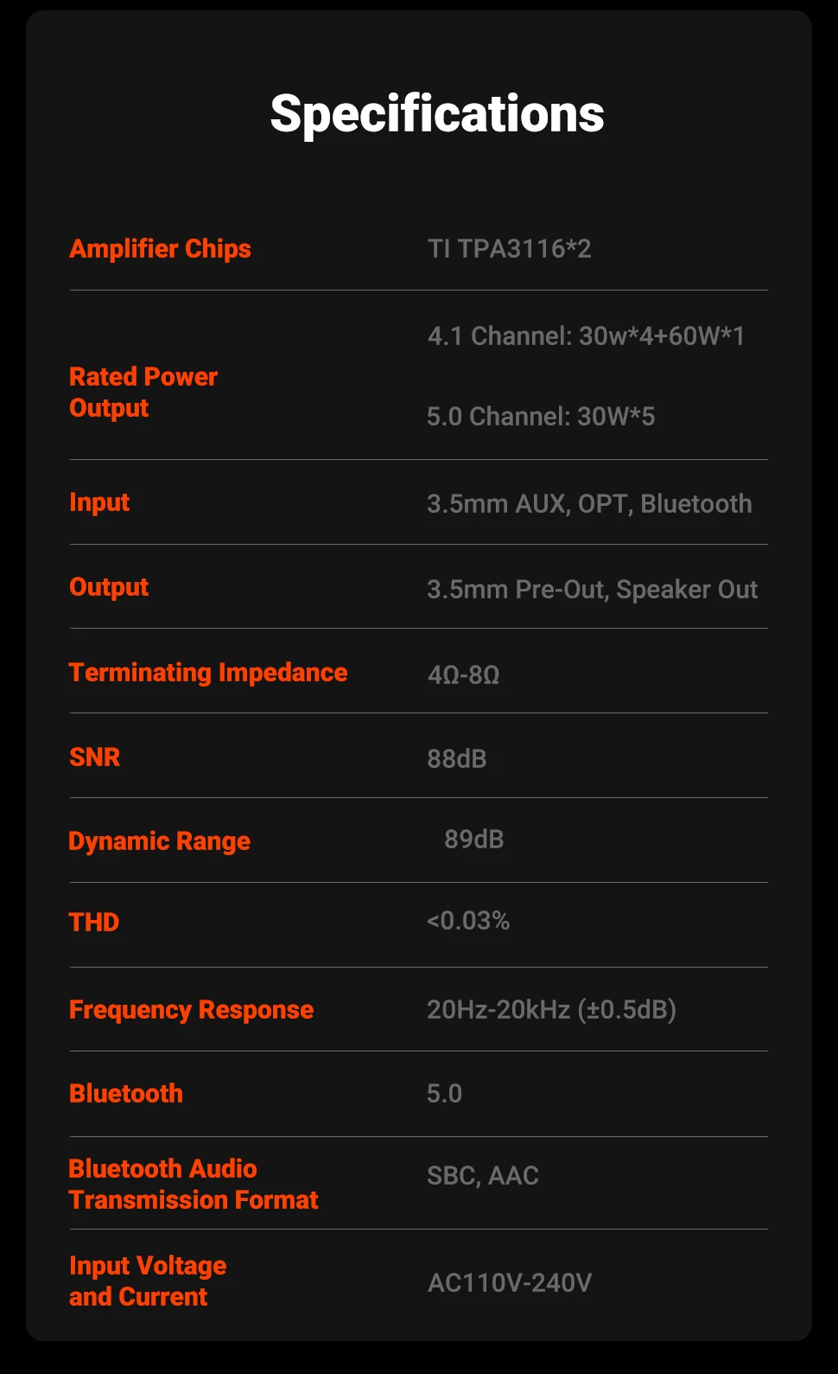Click the Specifications heading

[x=437, y=113]
